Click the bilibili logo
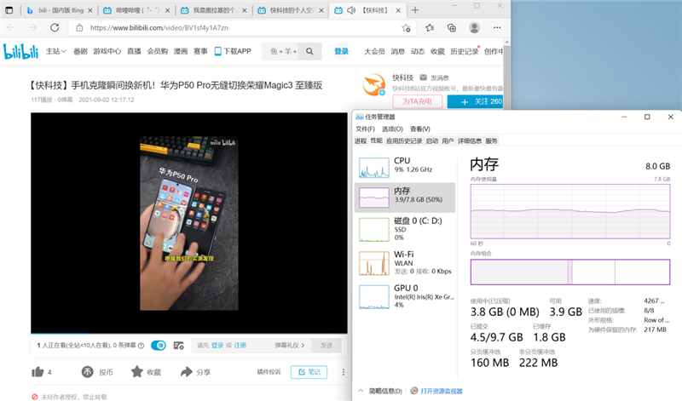 point(22,51)
